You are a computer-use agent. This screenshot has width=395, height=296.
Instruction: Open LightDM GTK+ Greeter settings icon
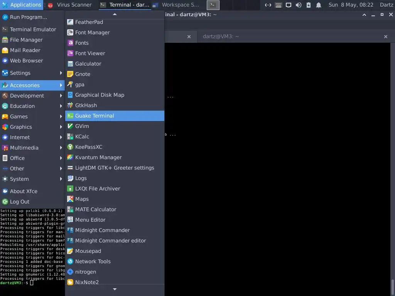pos(70,168)
